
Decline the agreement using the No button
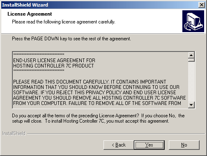click(x=184, y=145)
